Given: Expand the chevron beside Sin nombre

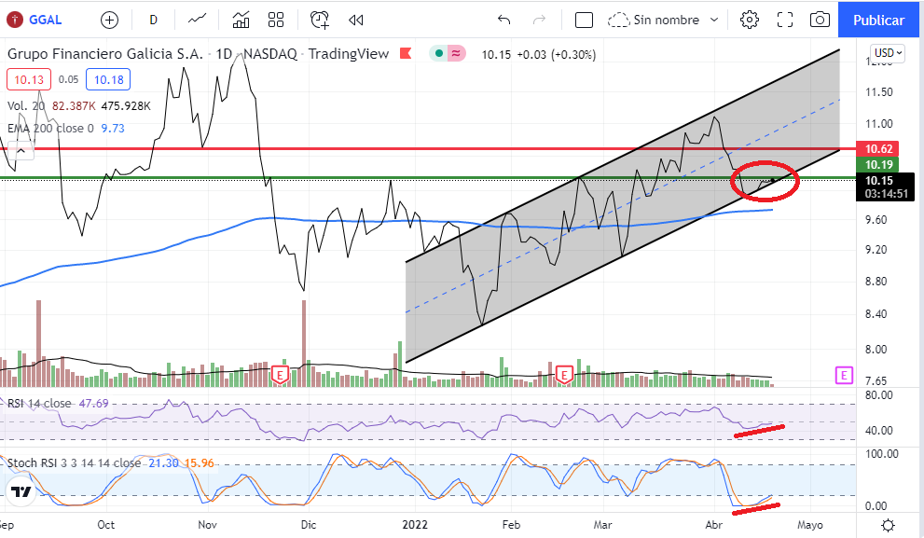Looking at the screenshot, I should point(714,20).
